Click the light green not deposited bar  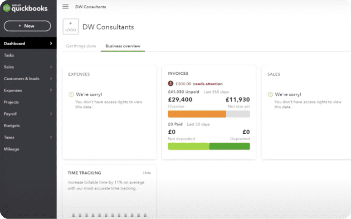[x=189, y=146]
